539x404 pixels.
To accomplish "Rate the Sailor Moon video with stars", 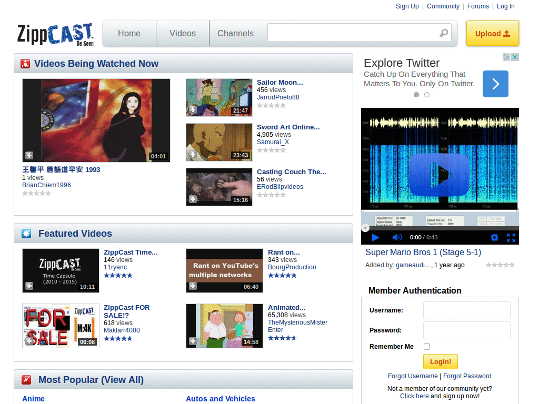I will [271, 105].
